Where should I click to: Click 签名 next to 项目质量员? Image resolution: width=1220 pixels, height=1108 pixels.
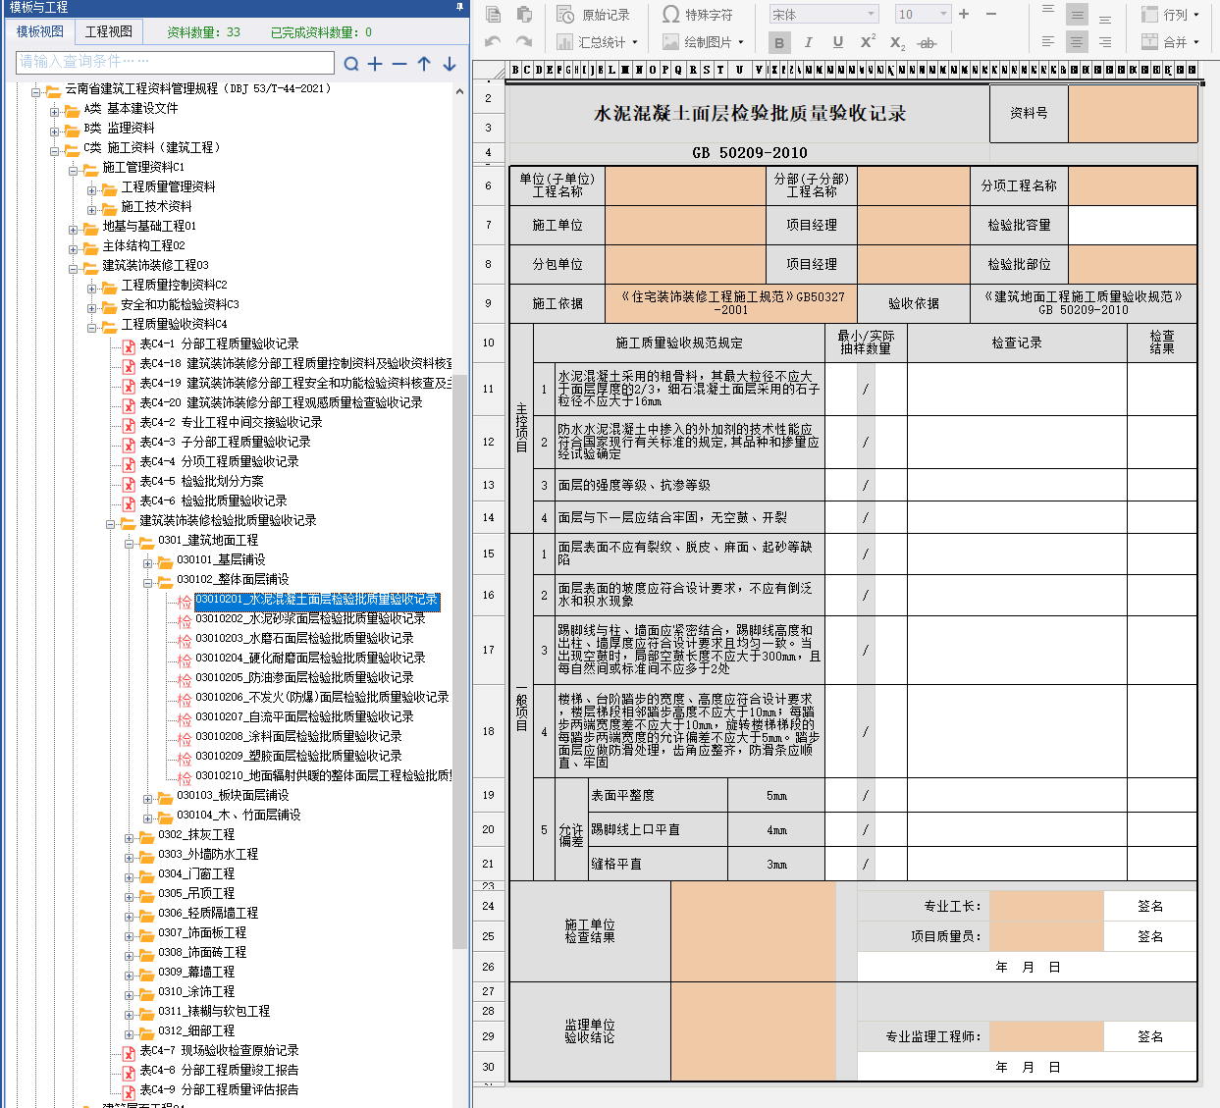(x=1150, y=936)
